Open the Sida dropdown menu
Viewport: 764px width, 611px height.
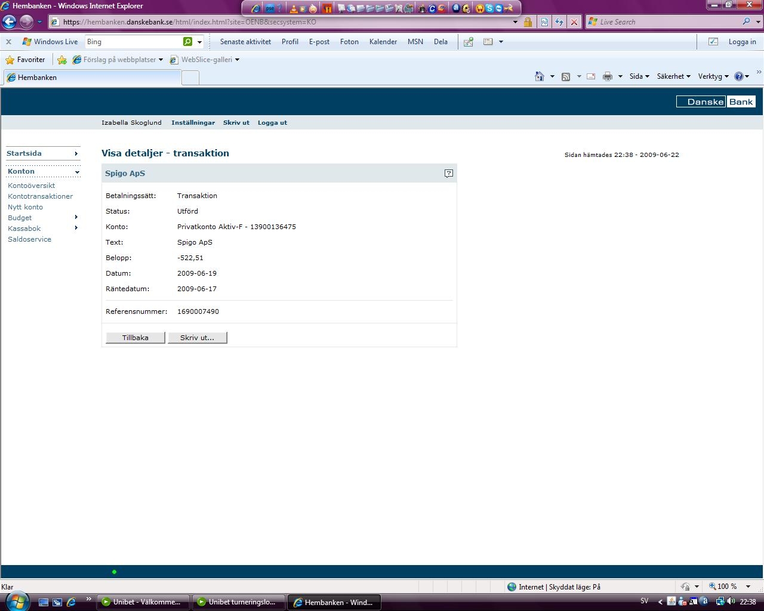click(639, 76)
